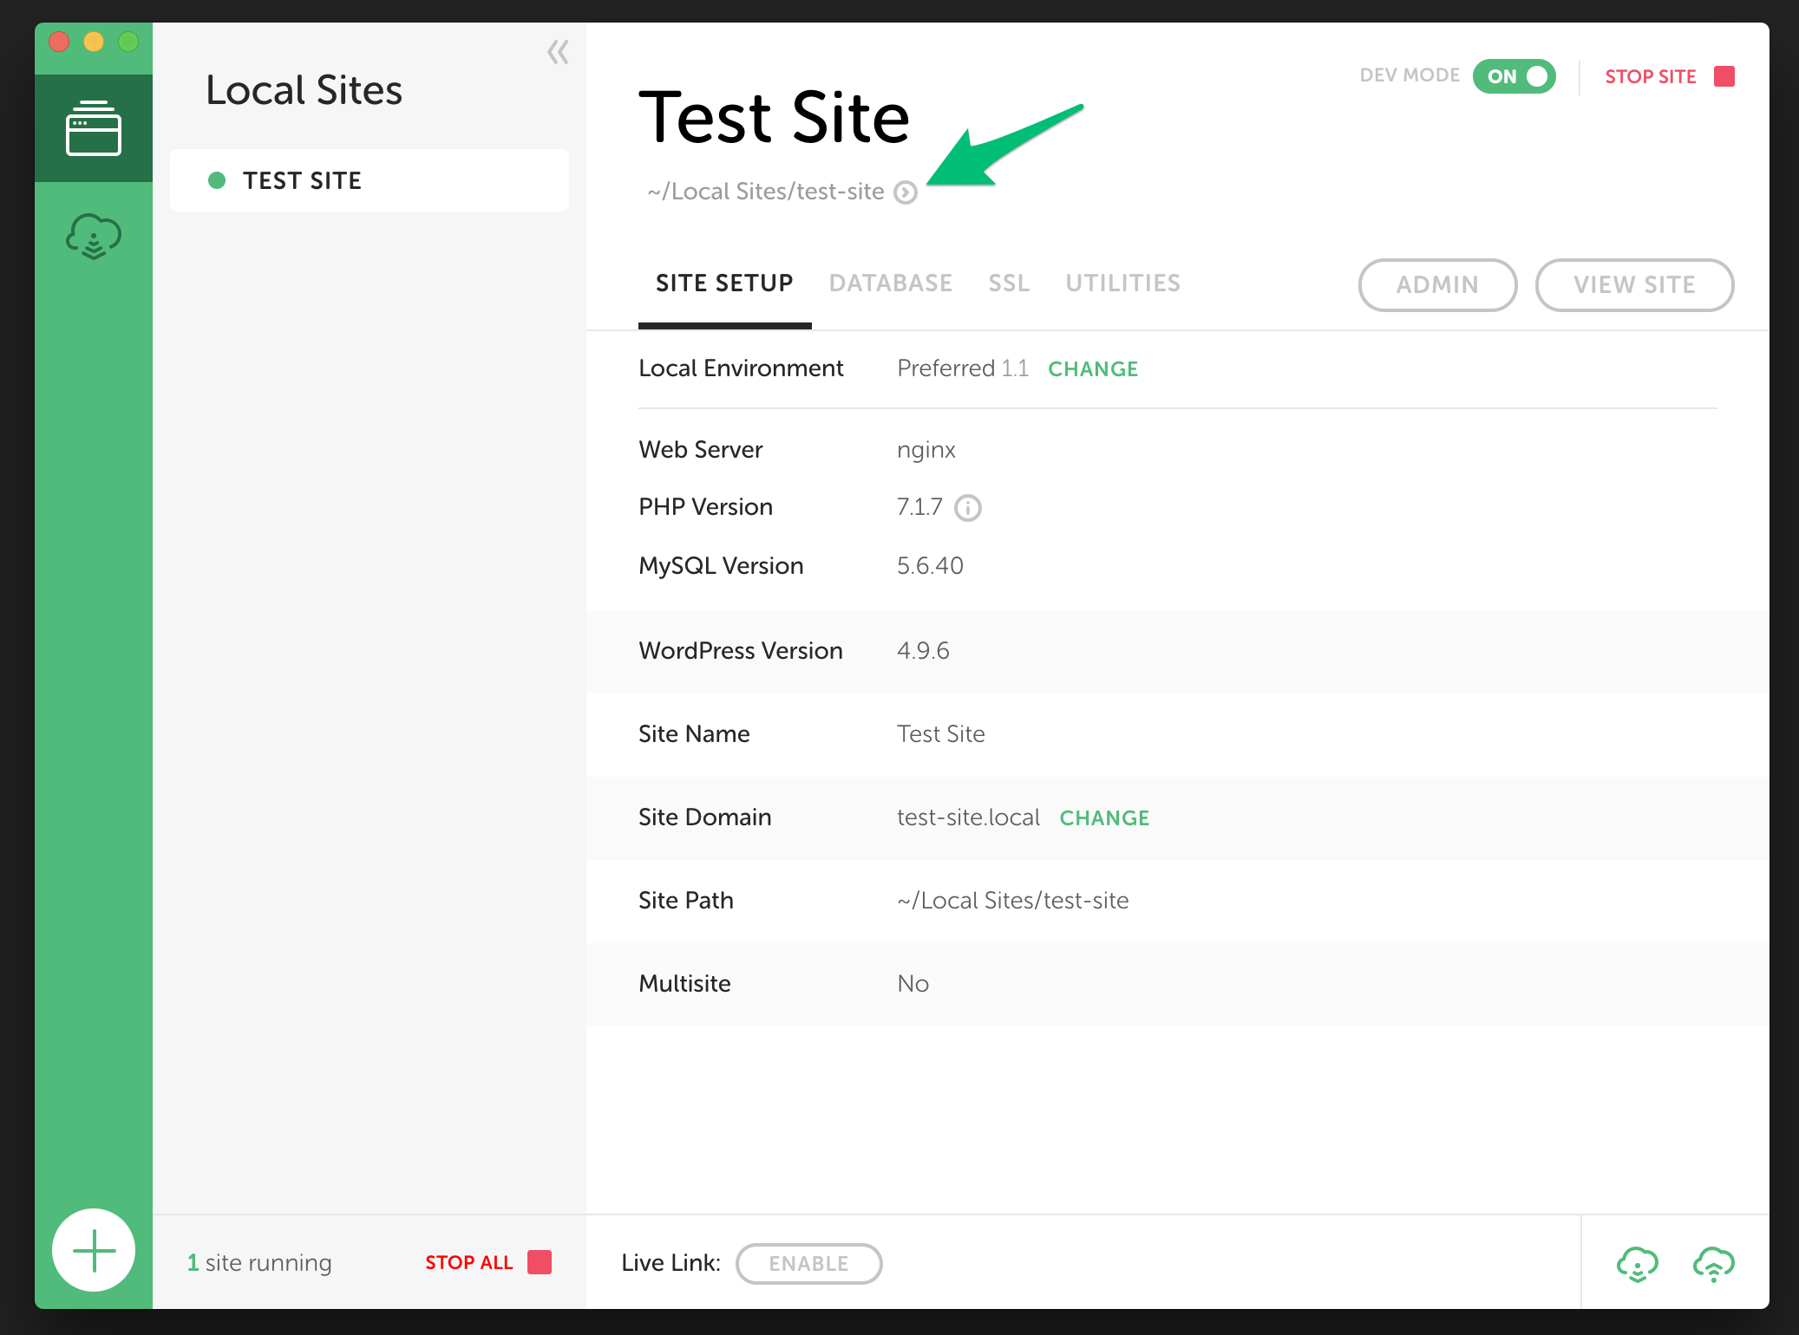The height and width of the screenshot is (1335, 1799).
Task: Click the Admin button
Action: click(1437, 284)
